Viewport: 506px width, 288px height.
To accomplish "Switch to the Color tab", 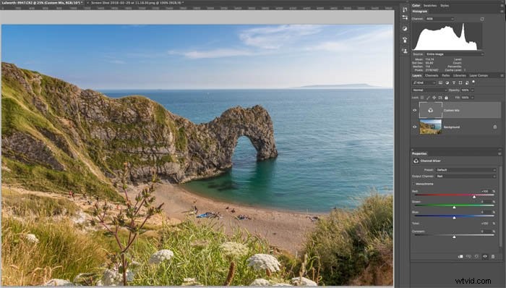I will click(416, 6).
